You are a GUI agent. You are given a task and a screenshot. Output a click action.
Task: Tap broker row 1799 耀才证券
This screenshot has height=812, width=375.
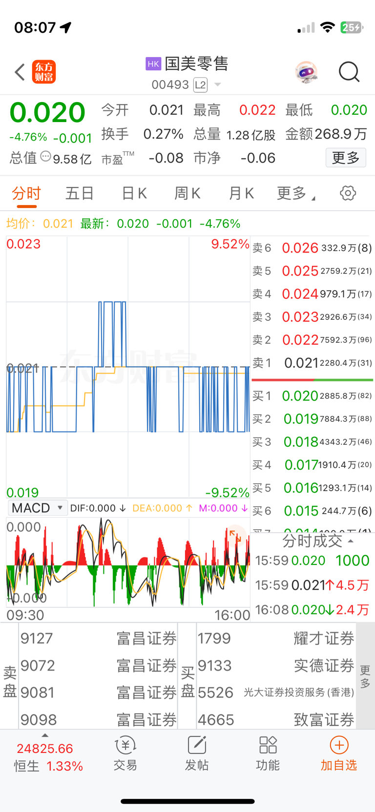[276, 638]
